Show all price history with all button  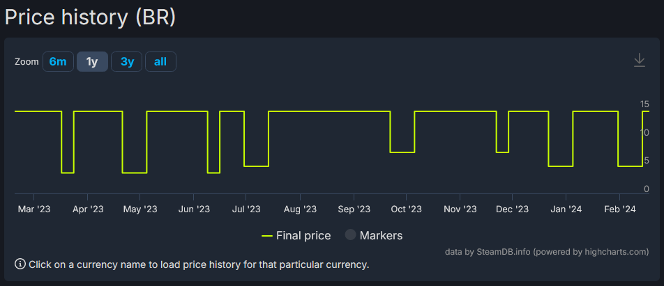(160, 62)
